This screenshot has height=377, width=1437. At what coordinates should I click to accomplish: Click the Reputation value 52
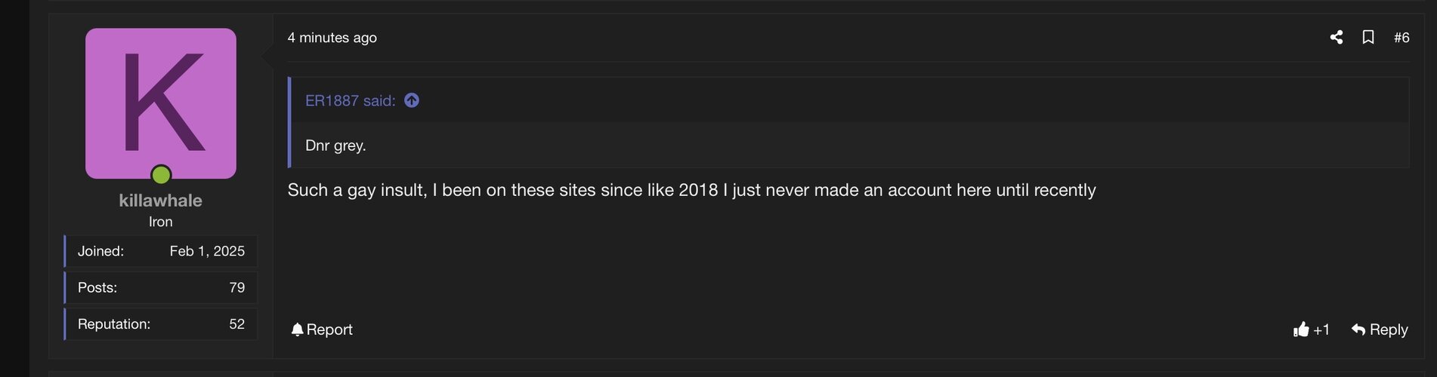point(237,324)
